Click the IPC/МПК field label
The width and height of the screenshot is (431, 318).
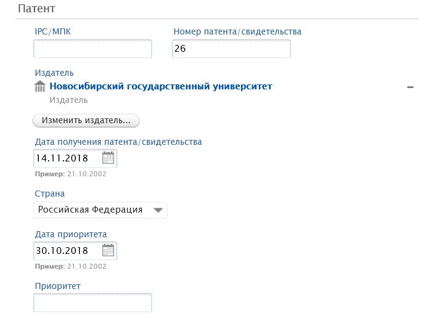point(53,31)
